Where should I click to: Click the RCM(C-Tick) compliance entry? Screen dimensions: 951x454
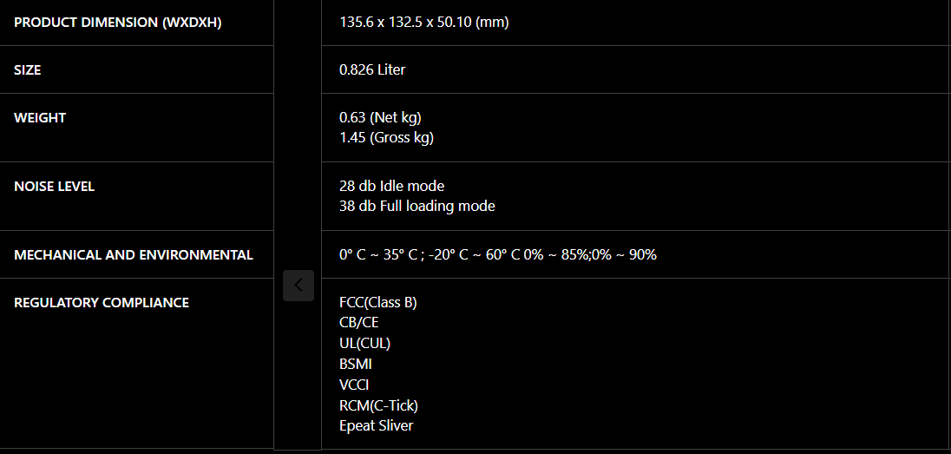379,405
